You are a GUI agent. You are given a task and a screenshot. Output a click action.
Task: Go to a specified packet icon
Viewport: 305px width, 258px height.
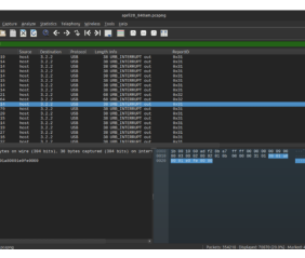[x=77, y=33]
